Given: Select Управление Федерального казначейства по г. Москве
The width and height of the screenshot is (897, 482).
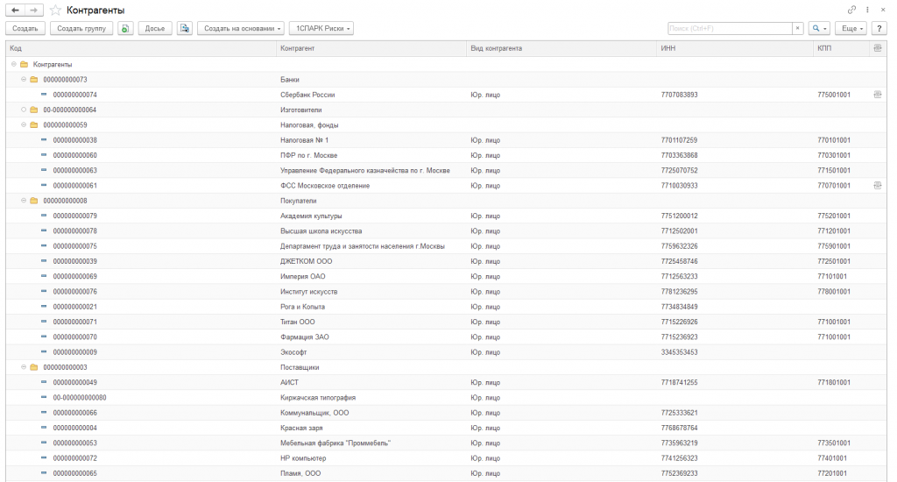Looking at the screenshot, I should pyautogui.click(x=446, y=171).
